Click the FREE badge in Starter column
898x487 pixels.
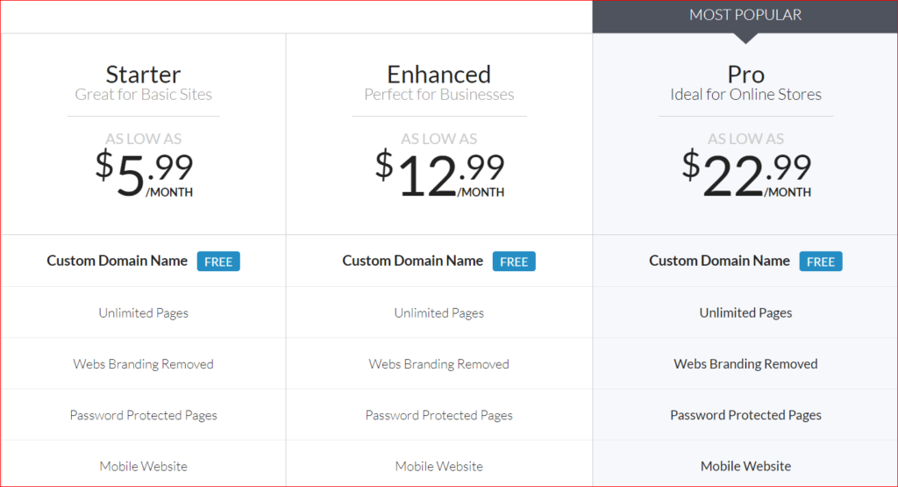pyautogui.click(x=218, y=261)
